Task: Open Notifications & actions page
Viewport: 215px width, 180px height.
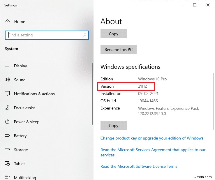Action: [34, 94]
